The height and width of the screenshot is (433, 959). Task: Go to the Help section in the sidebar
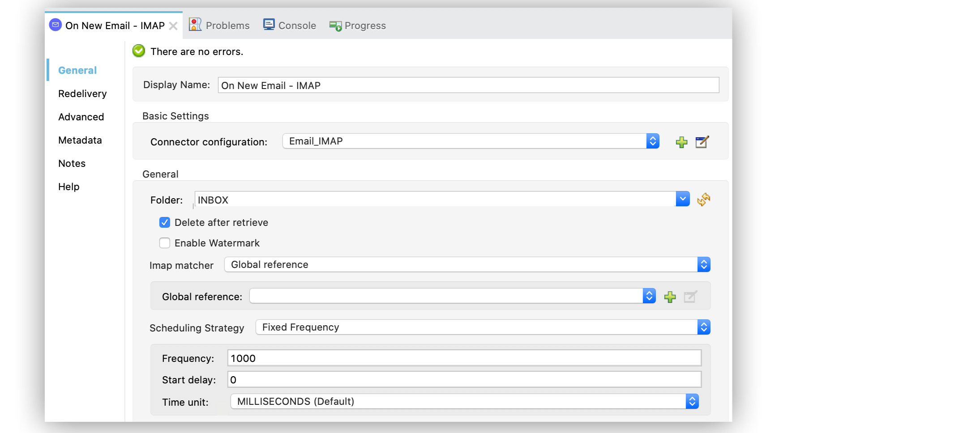68,187
